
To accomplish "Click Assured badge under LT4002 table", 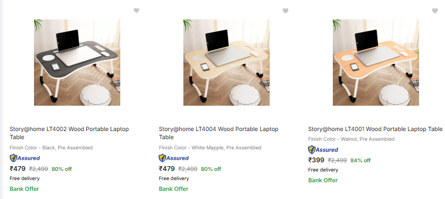I will pos(25,158).
